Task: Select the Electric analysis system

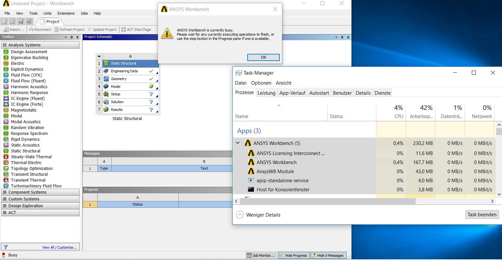Action: [18, 64]
